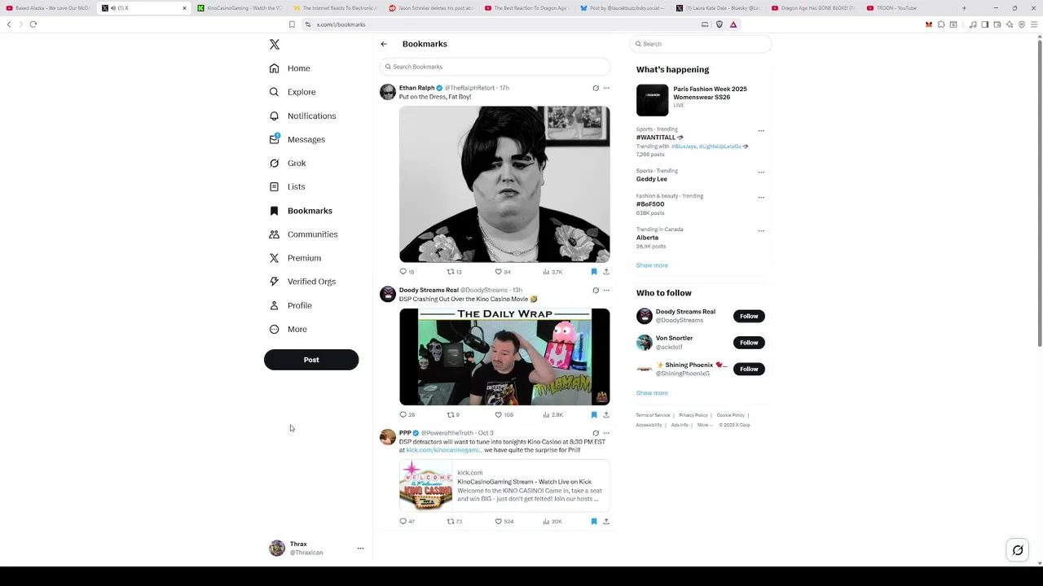Share the Doody Streams post
Screen dimensions: 1043x586
pyautogui.click(x=606, y=415)
